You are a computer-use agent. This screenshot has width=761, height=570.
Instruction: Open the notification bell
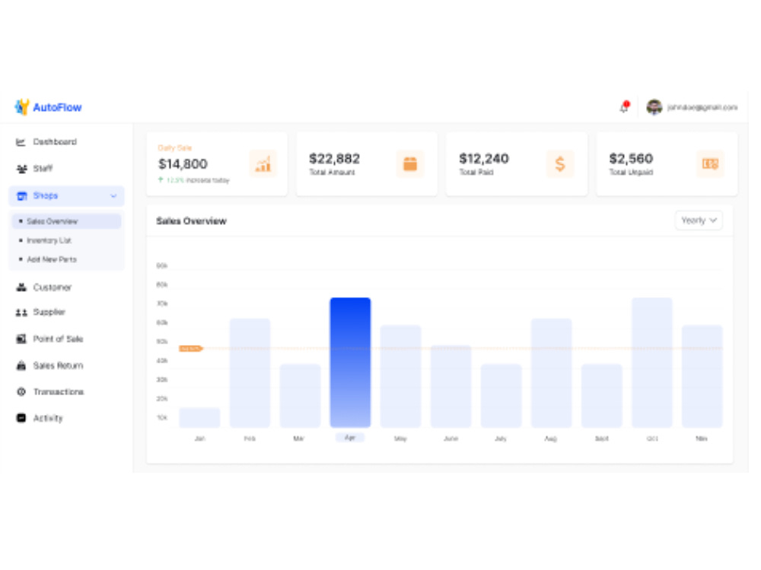click(625, 107)
